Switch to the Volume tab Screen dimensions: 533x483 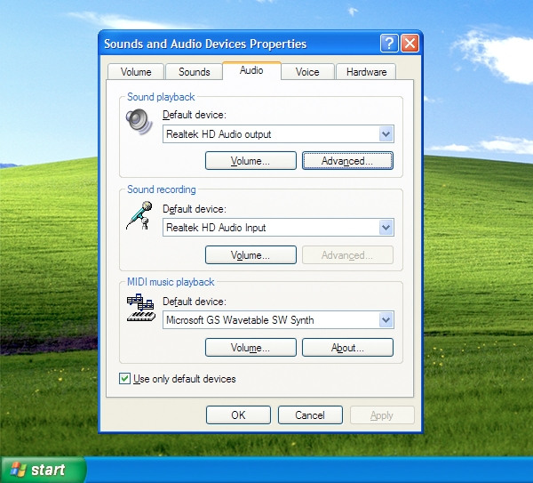click(x=136, y=72)
